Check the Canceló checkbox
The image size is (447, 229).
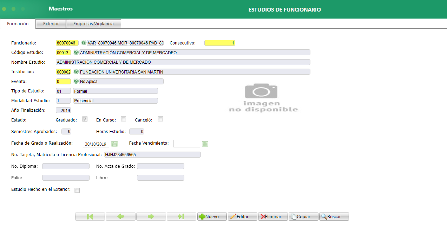click(x=160, y=119)
